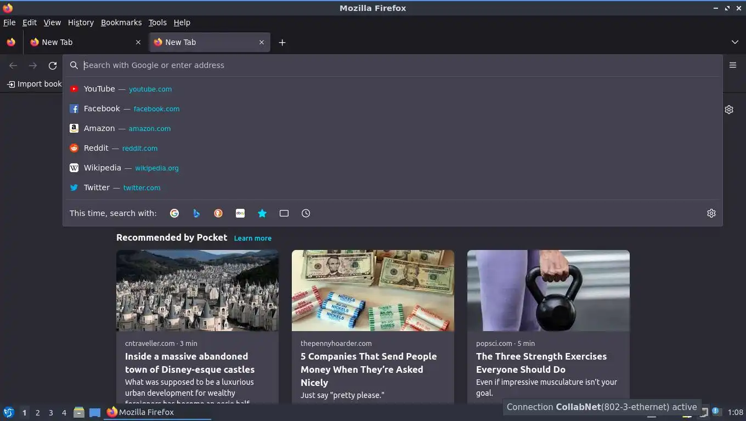Close the first New Tab
The width and height of the screenshot is (746, 421).
138,42
